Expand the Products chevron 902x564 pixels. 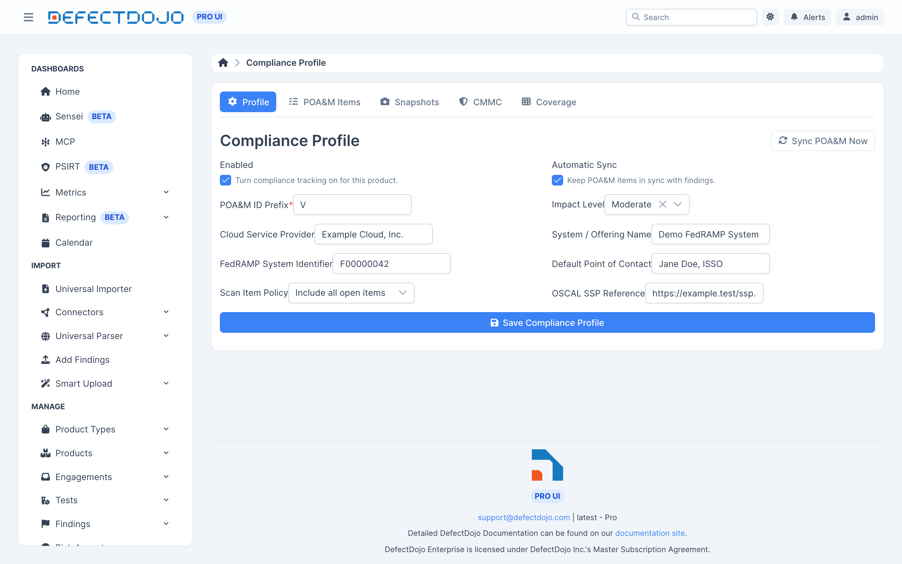166,453
